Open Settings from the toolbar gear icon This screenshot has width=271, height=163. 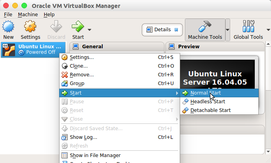[30, 26]
